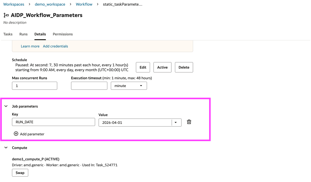The image size is (311, 182).
Task: Focus the Execution timeout input field
Action: pyautogui.click(x=89, y=86)
